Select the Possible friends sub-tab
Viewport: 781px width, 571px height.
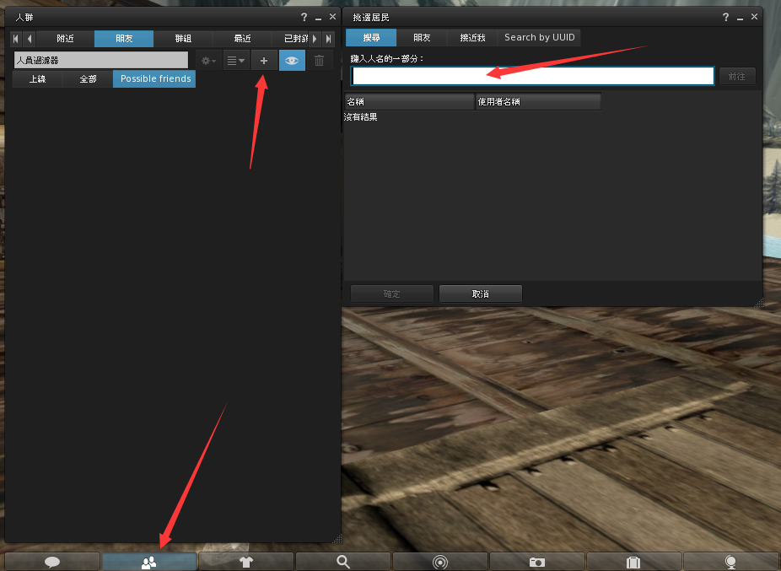[154, 78]
